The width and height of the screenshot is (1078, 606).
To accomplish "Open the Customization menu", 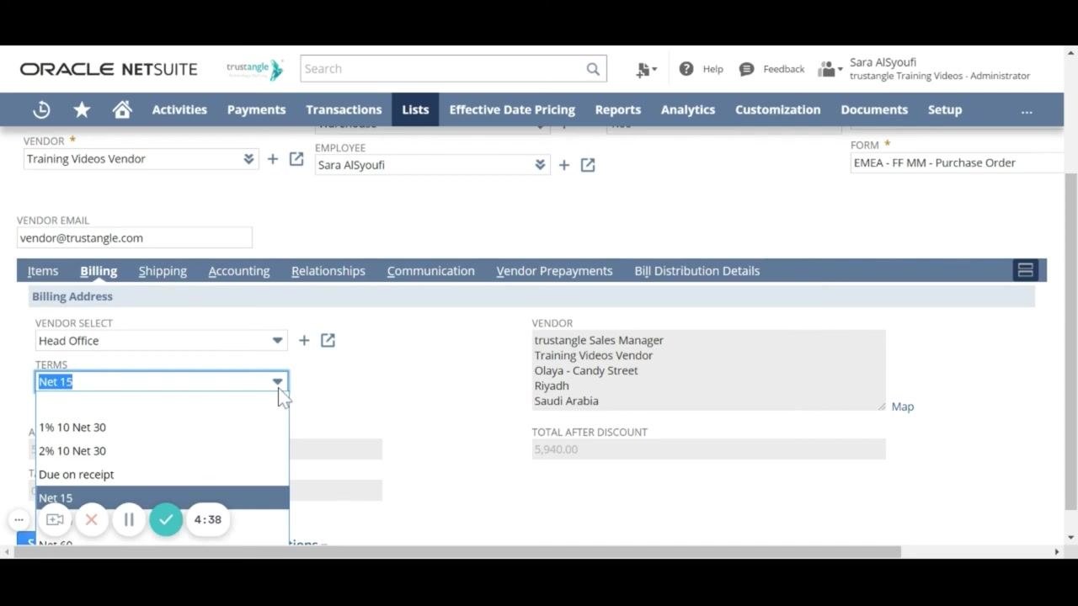I will tap(777, 109).
